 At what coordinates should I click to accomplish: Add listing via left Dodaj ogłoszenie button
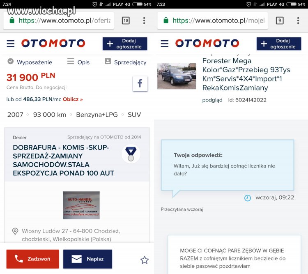coord(125,44)
